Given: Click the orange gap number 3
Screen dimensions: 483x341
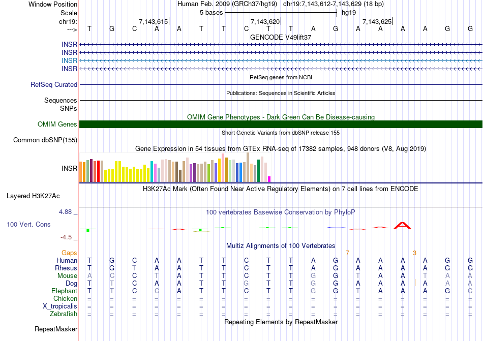Looking at the screenshot, I should tap(414, 253).
